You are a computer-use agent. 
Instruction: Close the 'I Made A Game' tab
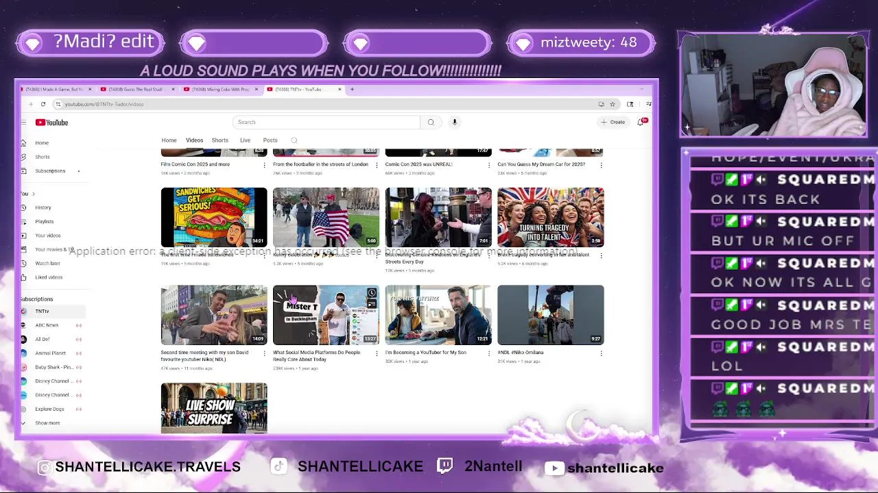[90, 89]
